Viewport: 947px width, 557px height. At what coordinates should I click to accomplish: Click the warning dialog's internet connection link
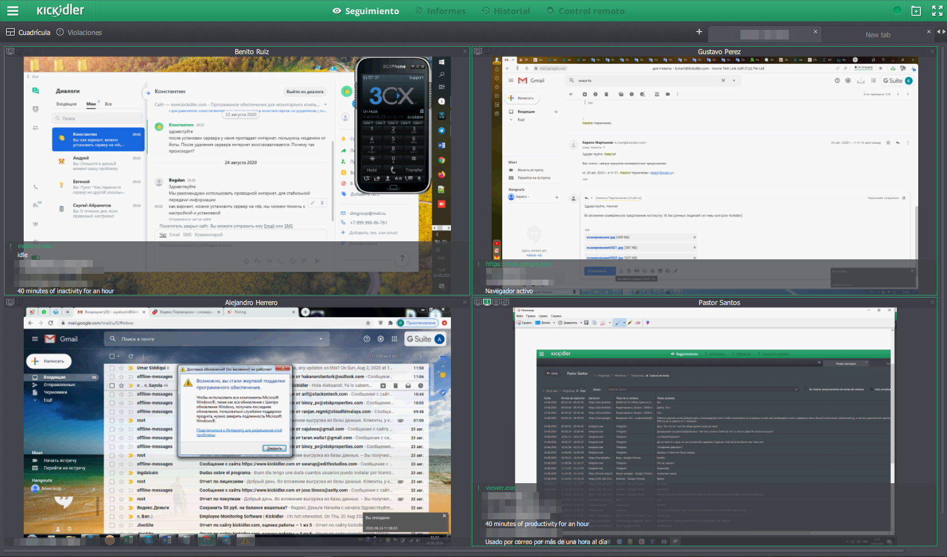239,432
